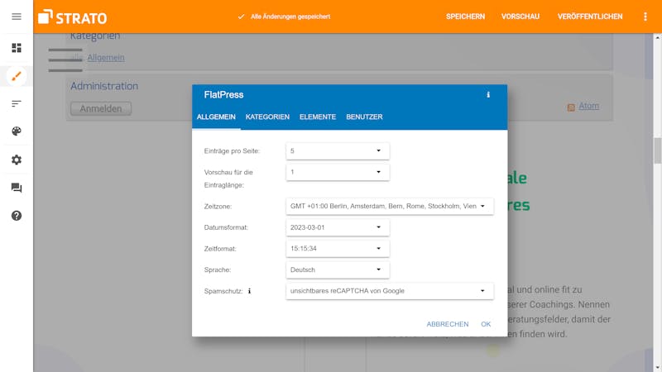Click the 'Sprache:' label
The image size is (662, 372).
click(x=218, y=270)
